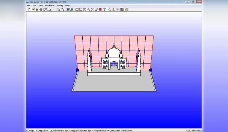228x132 pixels.
Task: Click the left minaret tower
Action: tap(89, 61)
